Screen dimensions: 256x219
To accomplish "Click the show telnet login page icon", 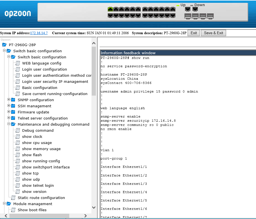I will (x=18, y=185).
